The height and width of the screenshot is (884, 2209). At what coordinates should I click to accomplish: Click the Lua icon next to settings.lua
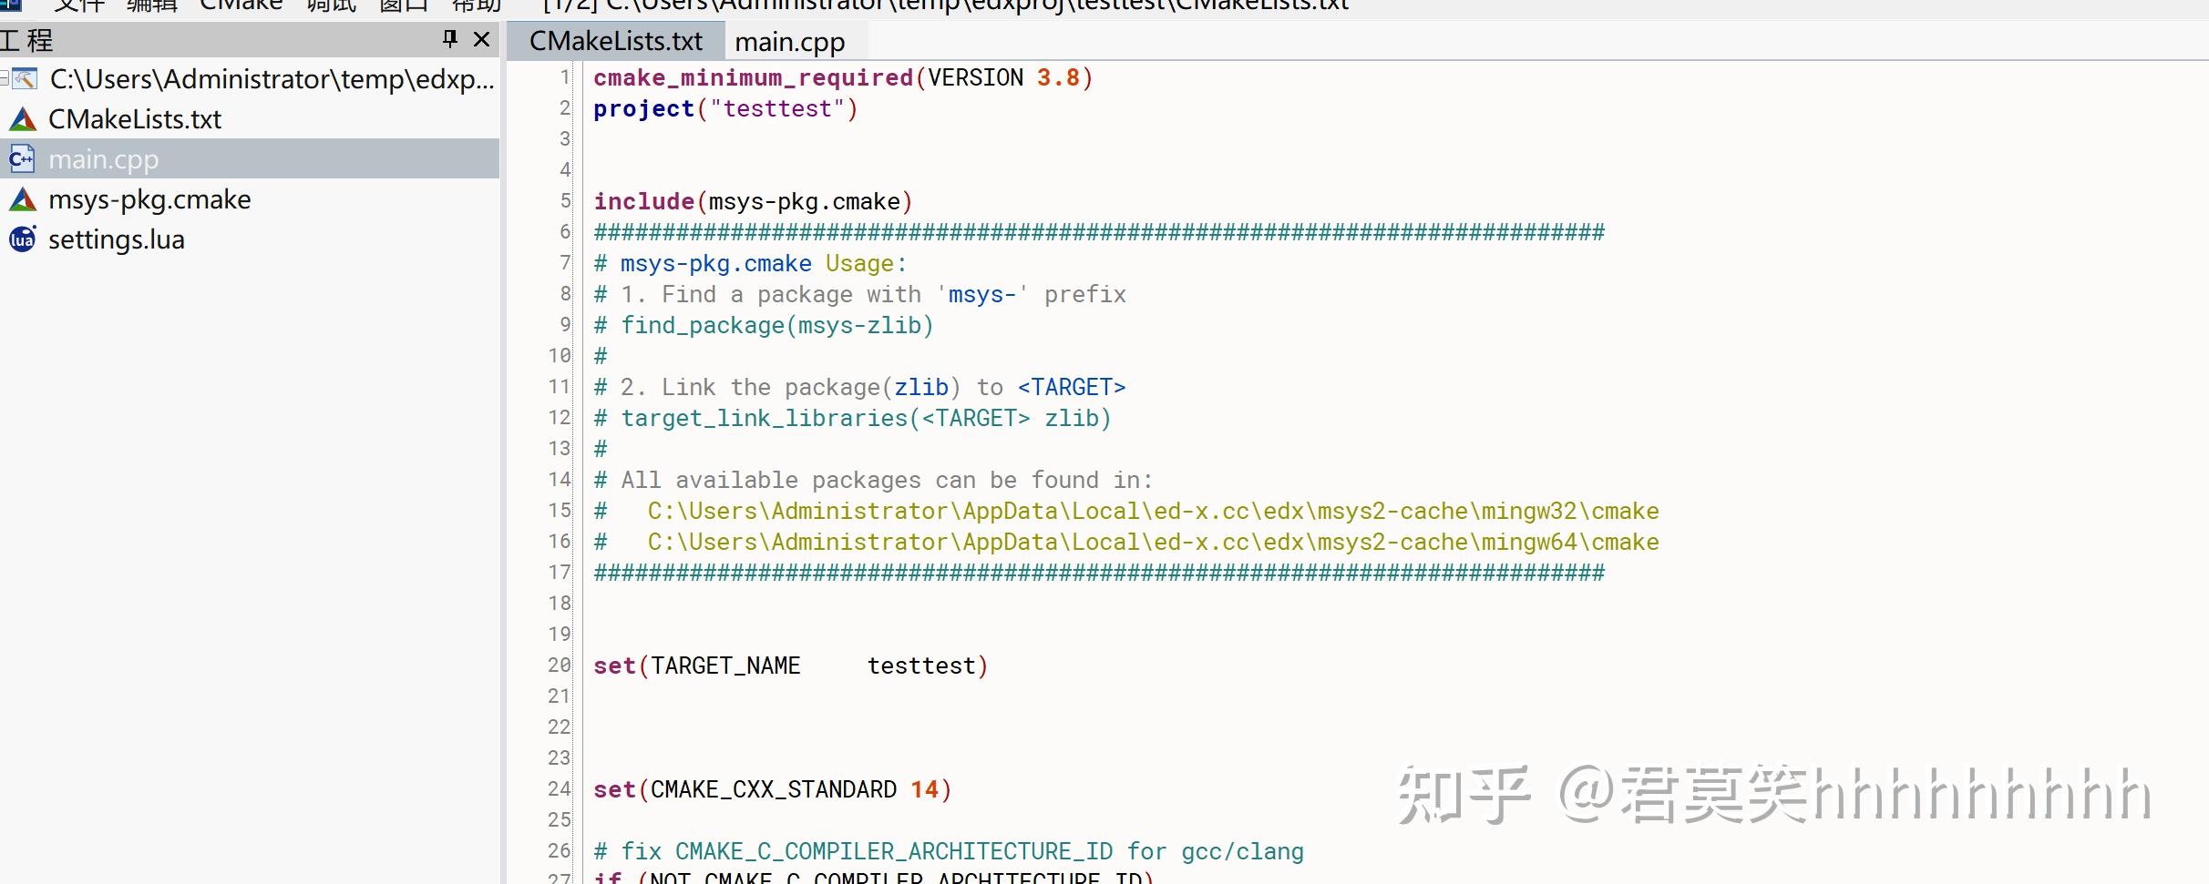22,239
